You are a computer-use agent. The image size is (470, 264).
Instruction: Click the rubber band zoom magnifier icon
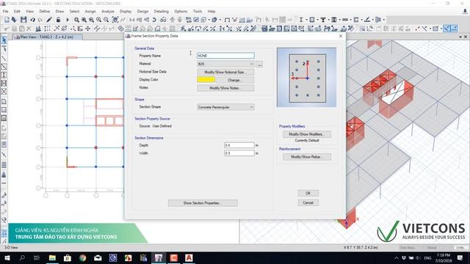tap(76, 20)
